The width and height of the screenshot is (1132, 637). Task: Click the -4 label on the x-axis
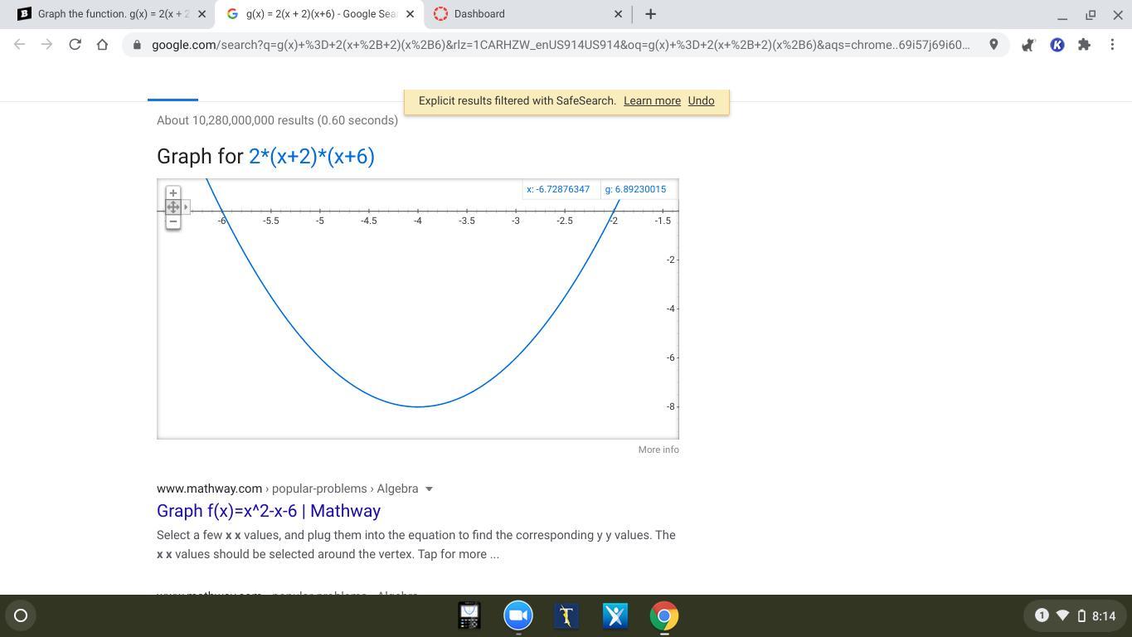click(418, 221)
